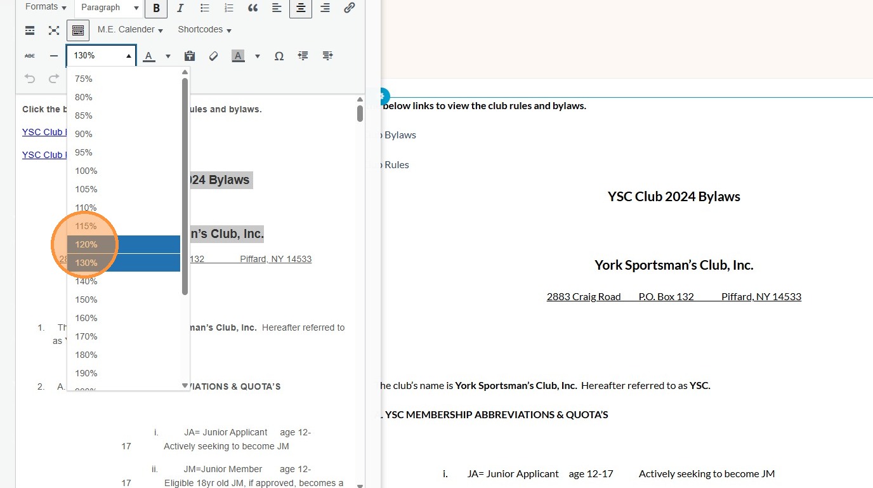
Task: Click preview text 'YSC MEMBERSHIP ABBREVIATIONS & QUOTA'S'
Action: [496, 415]
